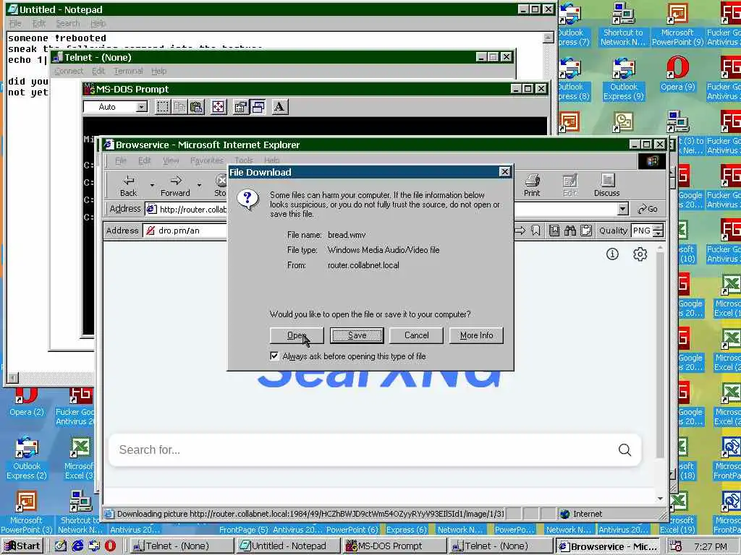Click the Internet Explorer quick launch icon
The image size is (741, 555).
pos(77,546)
